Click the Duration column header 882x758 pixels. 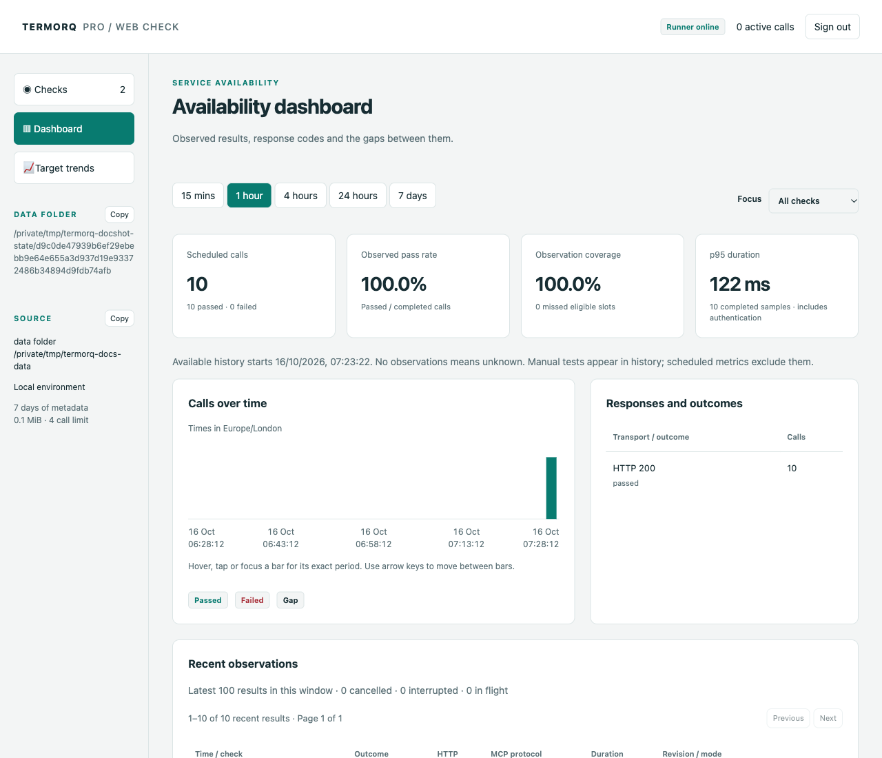tap(607, 754)
